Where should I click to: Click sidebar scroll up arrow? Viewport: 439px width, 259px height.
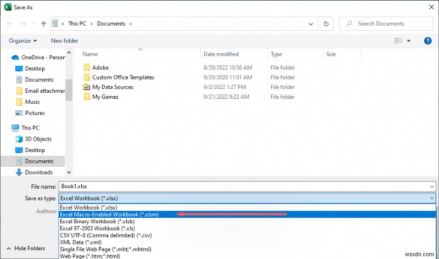pyautogui.click(x=69, y=53)
